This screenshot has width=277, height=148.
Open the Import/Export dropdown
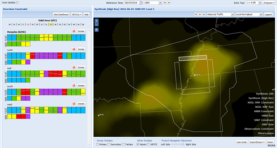point(257,142)
